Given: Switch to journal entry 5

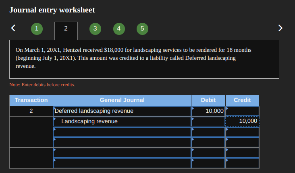Looking at the screenshot, I should pyautogui.click(x=142, y=28).
